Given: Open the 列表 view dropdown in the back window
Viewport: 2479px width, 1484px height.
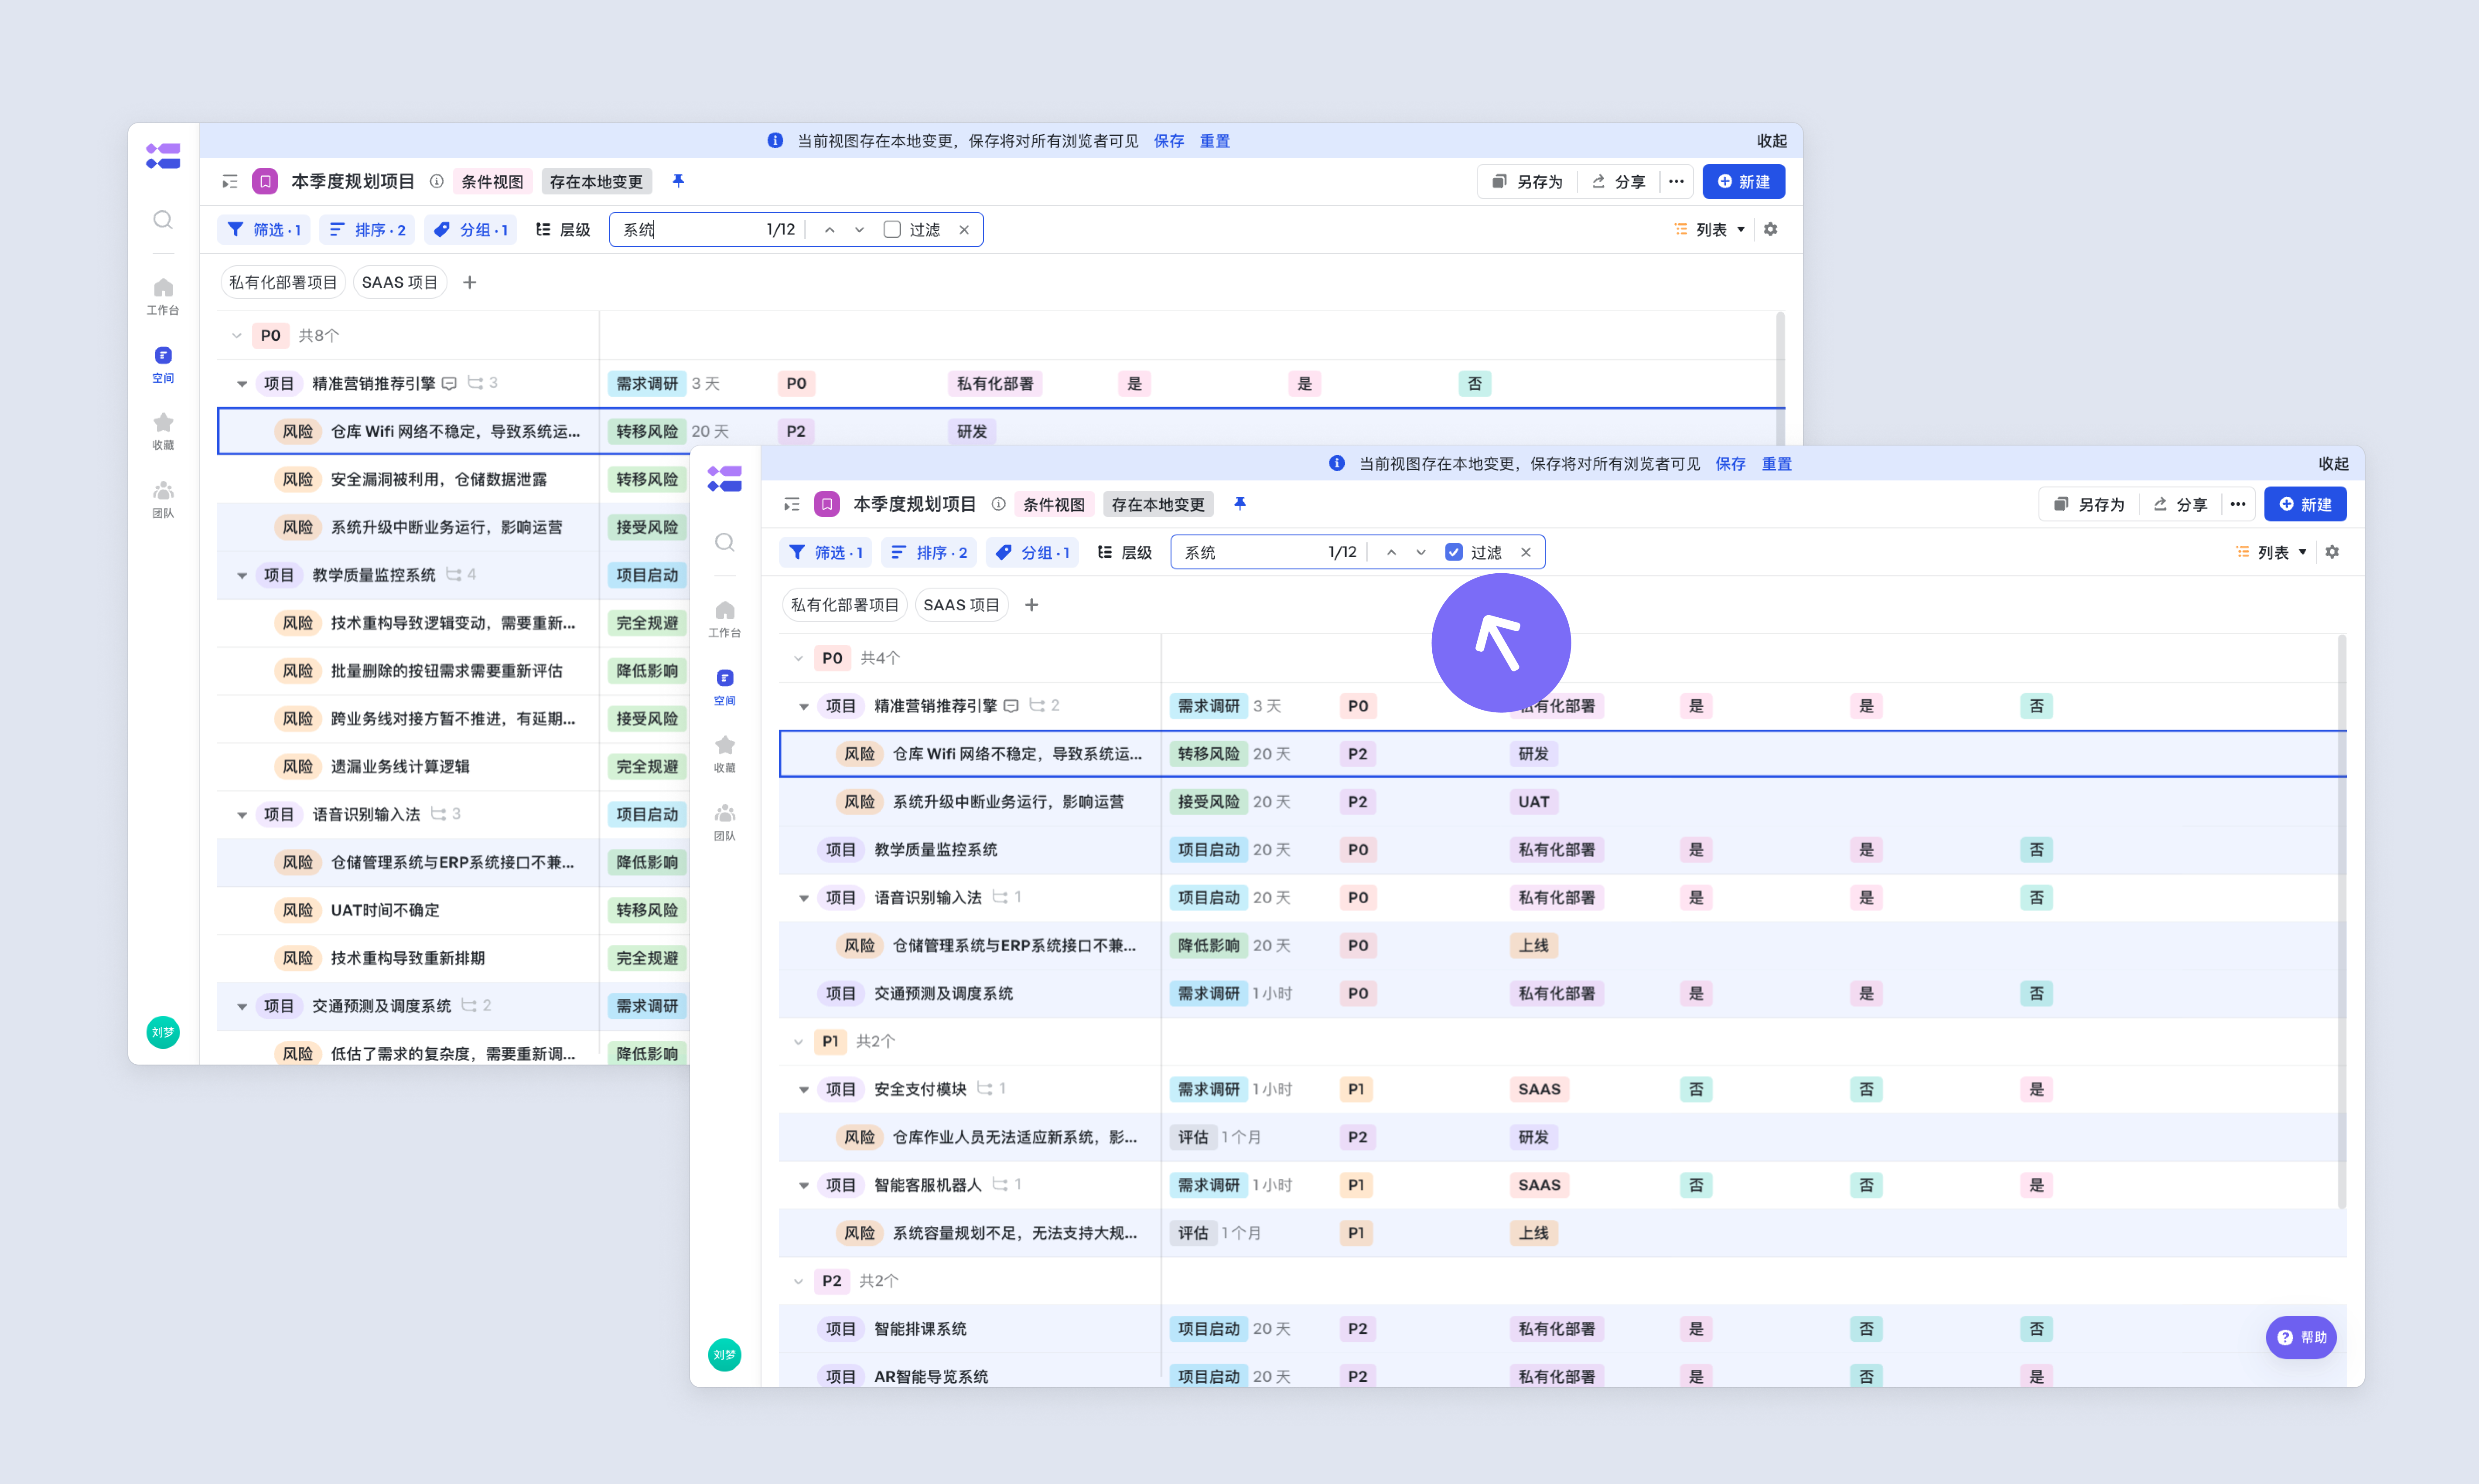Looking at the screenshot, I should pos(1711,230).
